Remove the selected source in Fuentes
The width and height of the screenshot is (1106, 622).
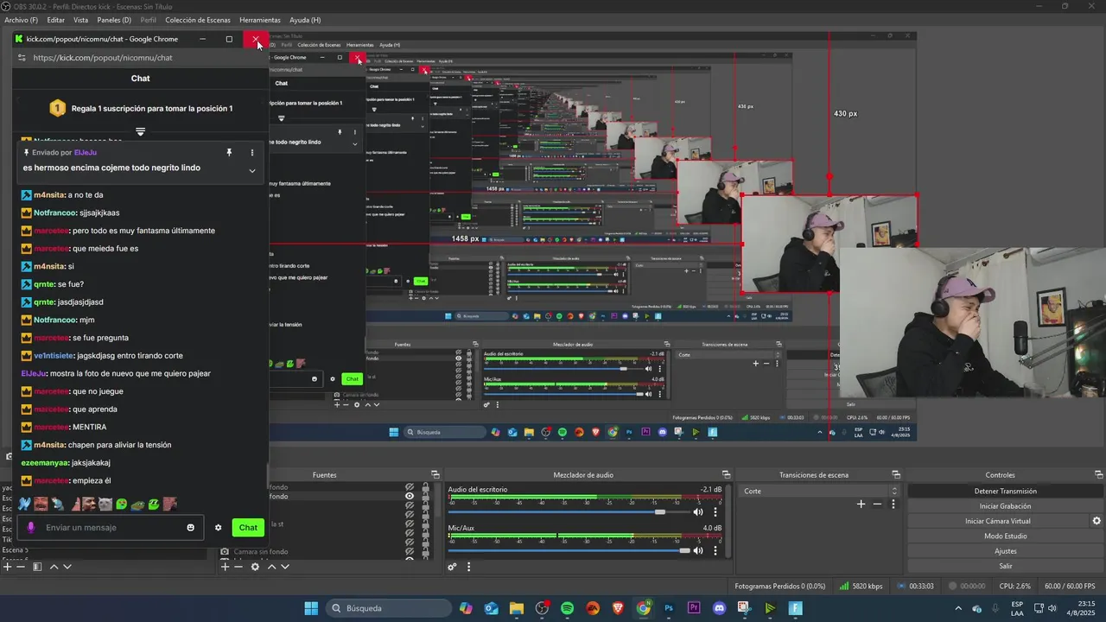238,567
